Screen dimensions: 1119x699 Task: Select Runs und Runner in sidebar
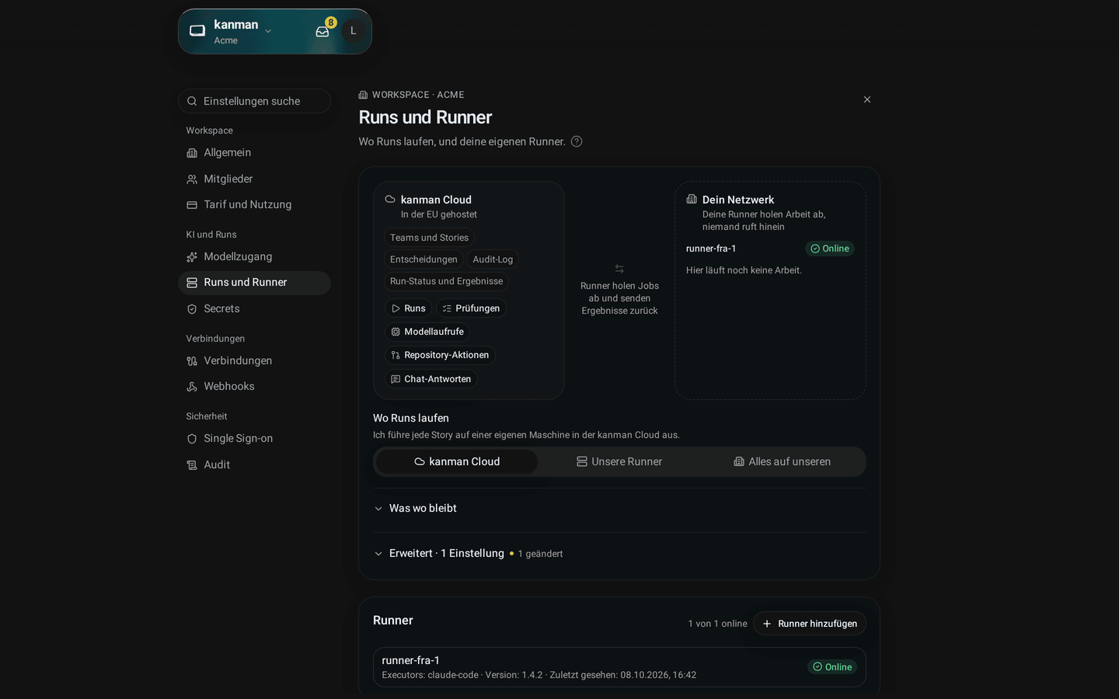254,283
